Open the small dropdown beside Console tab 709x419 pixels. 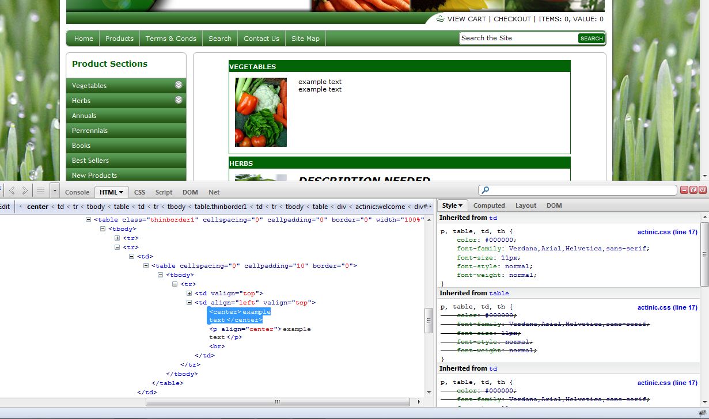[55, 191]
